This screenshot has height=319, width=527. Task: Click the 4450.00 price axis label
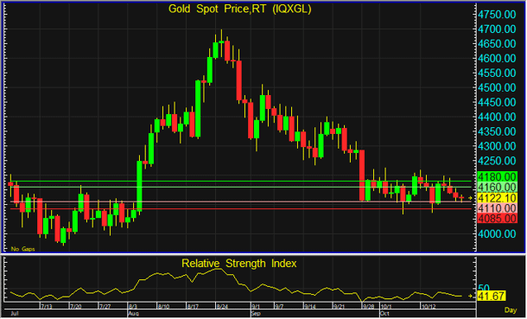497,102
